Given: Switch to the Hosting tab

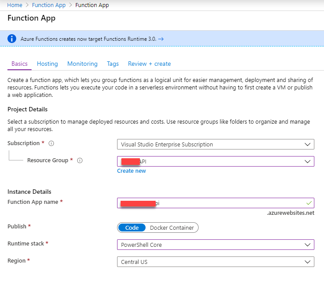Looking at the screenshot, I should (47, 64).
